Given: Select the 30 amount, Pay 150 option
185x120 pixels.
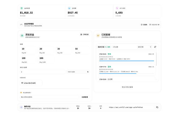Looking at the screenshot, I should click(x=64, y=50).
